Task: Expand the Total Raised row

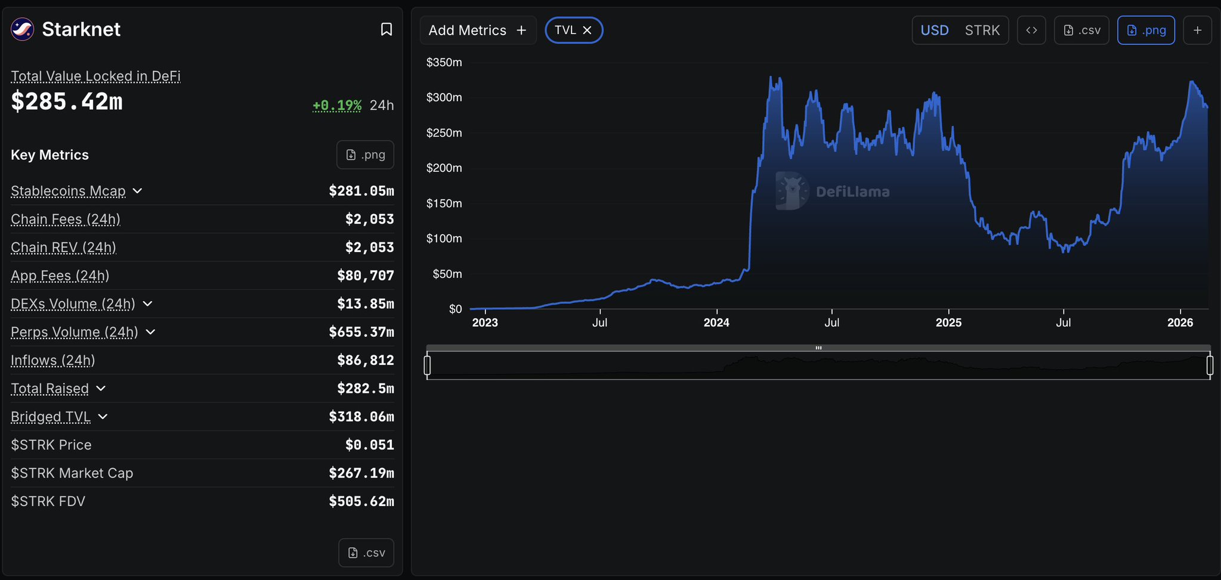Action: [x=101, y=389]
